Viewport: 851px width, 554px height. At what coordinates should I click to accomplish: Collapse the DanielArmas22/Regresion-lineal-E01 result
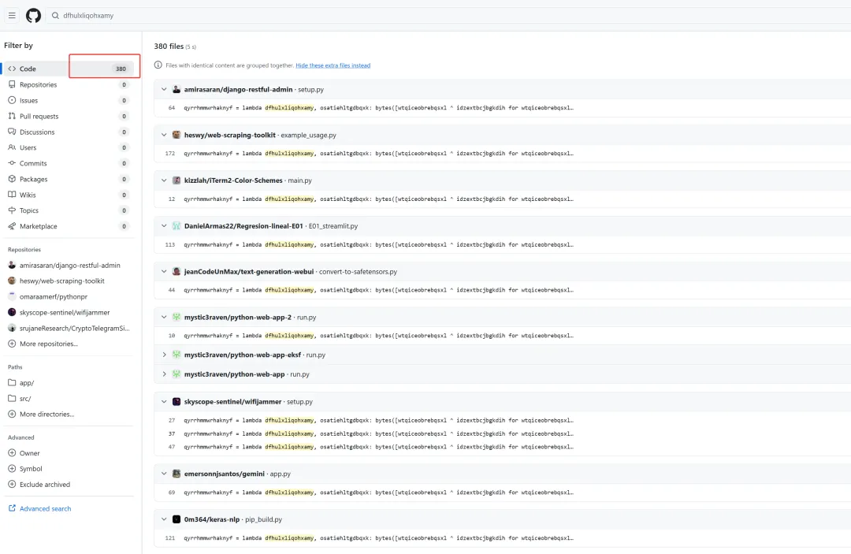(x=164, y=226)
